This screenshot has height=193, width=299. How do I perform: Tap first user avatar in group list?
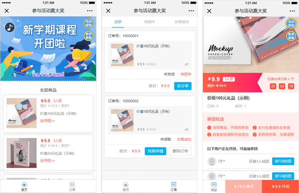coord(212,161)
